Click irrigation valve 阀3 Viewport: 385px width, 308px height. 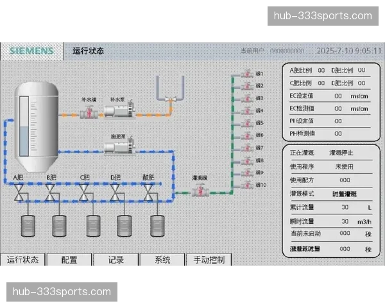point(247,98)
